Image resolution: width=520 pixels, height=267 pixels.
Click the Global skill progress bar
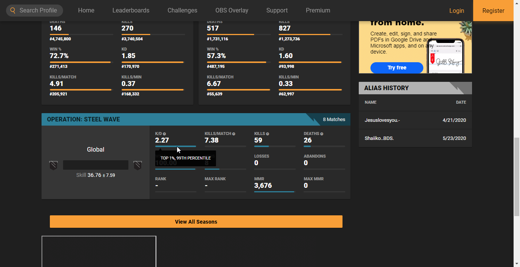coord(96,165)
